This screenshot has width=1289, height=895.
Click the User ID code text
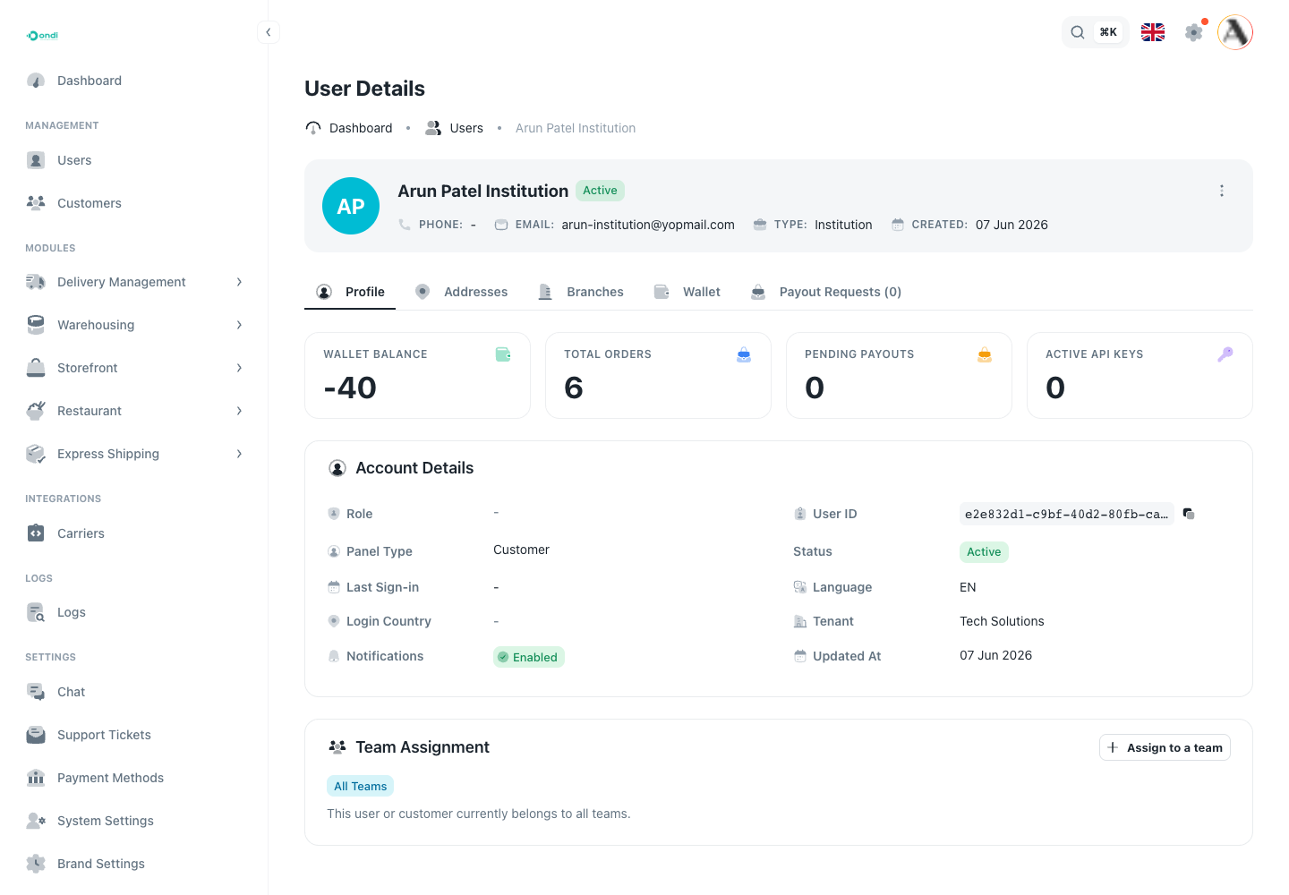pyautogui.click(x=1066, y=514)
